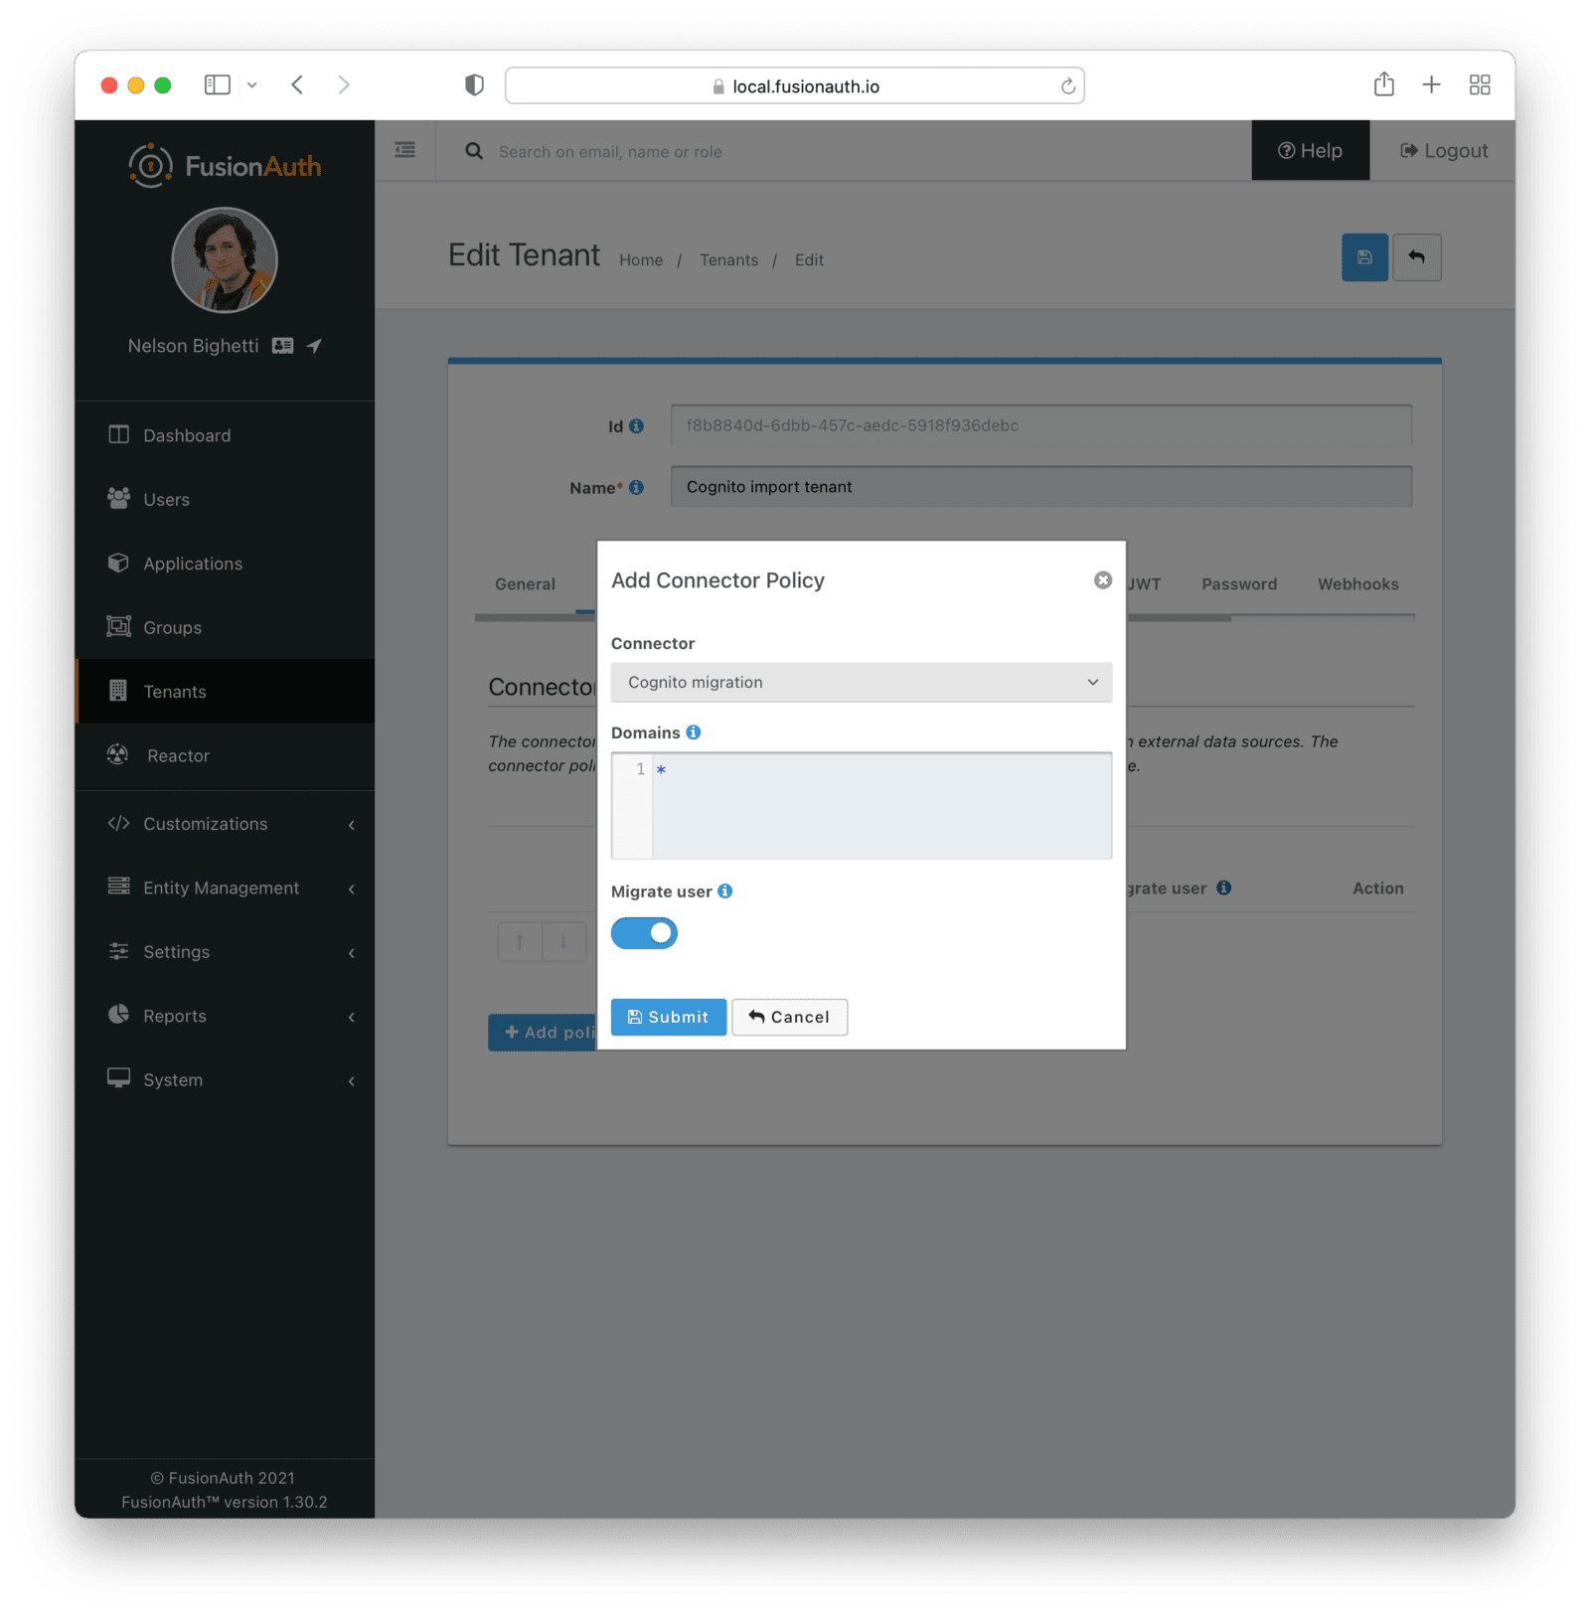Click the Migrate user info icon
The height and width of the screenshot is (1617, 1590).
(725, 891)
